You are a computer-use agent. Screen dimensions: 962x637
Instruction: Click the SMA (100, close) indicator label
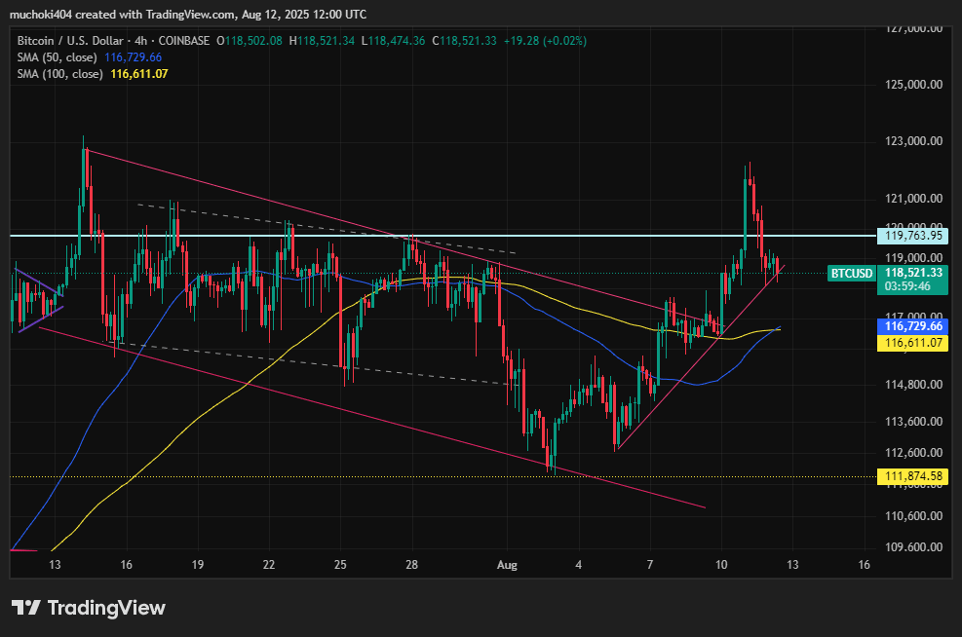pos(60,74)
